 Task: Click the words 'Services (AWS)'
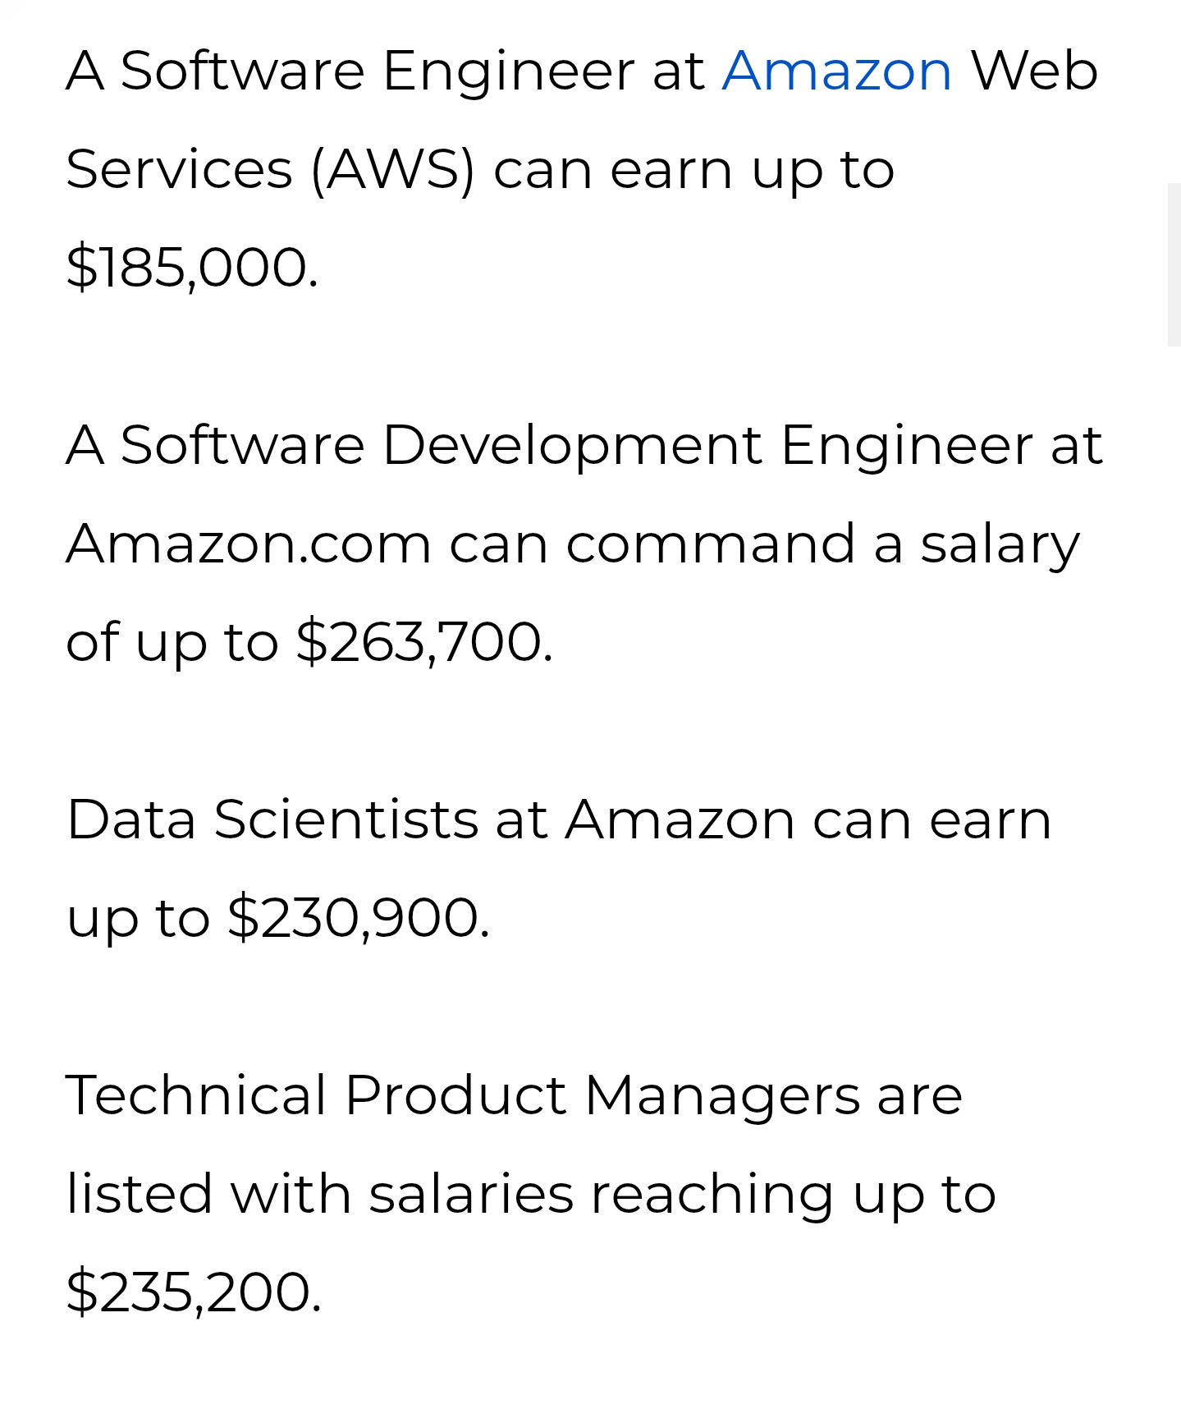[270, 170]
